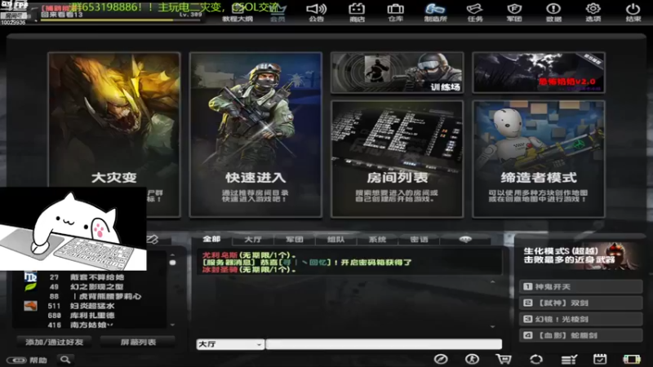Switch to the 组队 chat tab
653x367 pixels.
[x=335, y=239]
